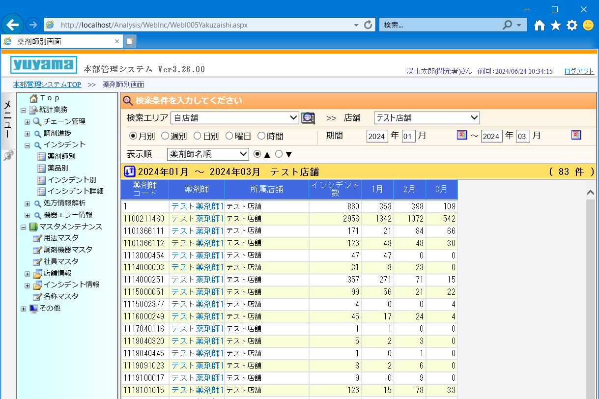Open the 店舗 dropdown showing テスト店舗
Screen dimensions: 599x399
427,118
